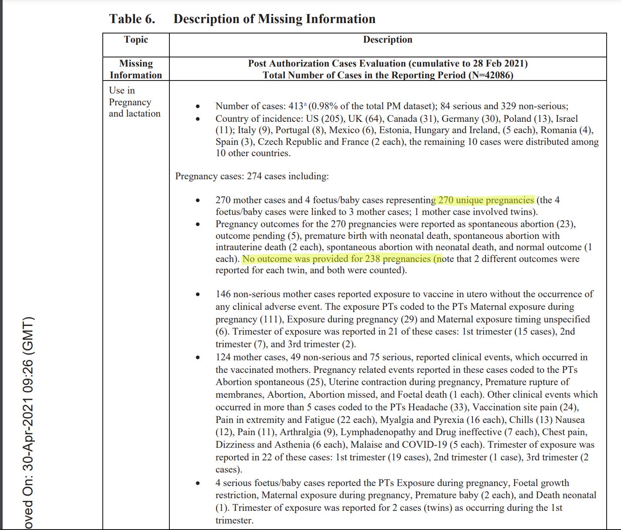The image size is (621, 530).
Task: Click the 'Table 6. Description of Missing Information' title
Action: tap(242, 19)
